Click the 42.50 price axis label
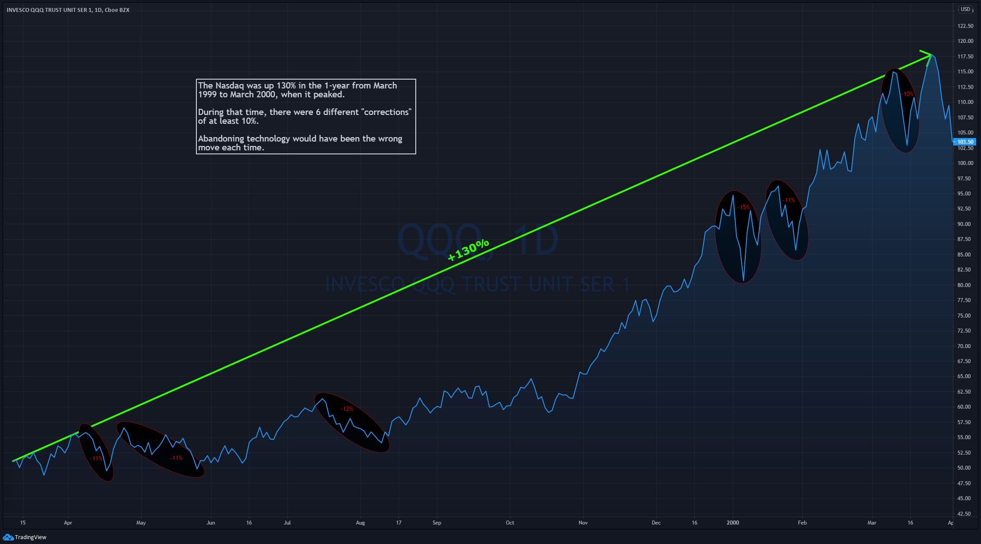 964,514
